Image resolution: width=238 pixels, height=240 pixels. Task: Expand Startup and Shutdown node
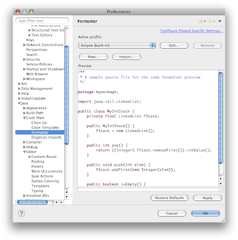click(25, 69)
